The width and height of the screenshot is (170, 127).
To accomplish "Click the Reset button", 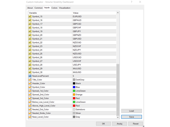I will click(x=136, y=124).
